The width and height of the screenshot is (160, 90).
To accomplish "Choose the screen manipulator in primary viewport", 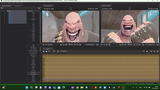I will point(51,45).
